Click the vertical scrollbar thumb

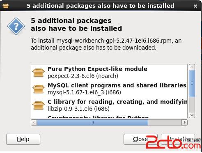coord(192,84)
